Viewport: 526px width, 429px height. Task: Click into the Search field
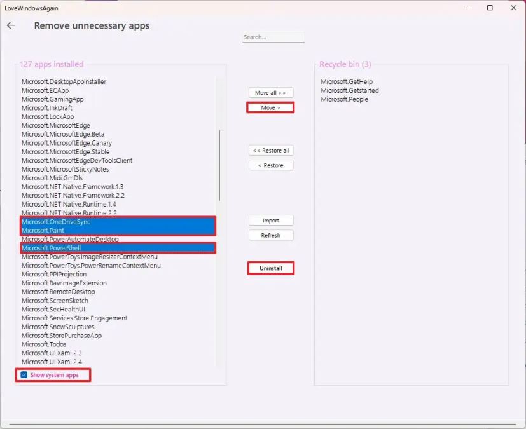(x=273, y=37)
